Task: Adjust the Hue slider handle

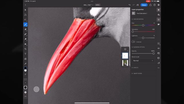Action: (x=143, y=25)
